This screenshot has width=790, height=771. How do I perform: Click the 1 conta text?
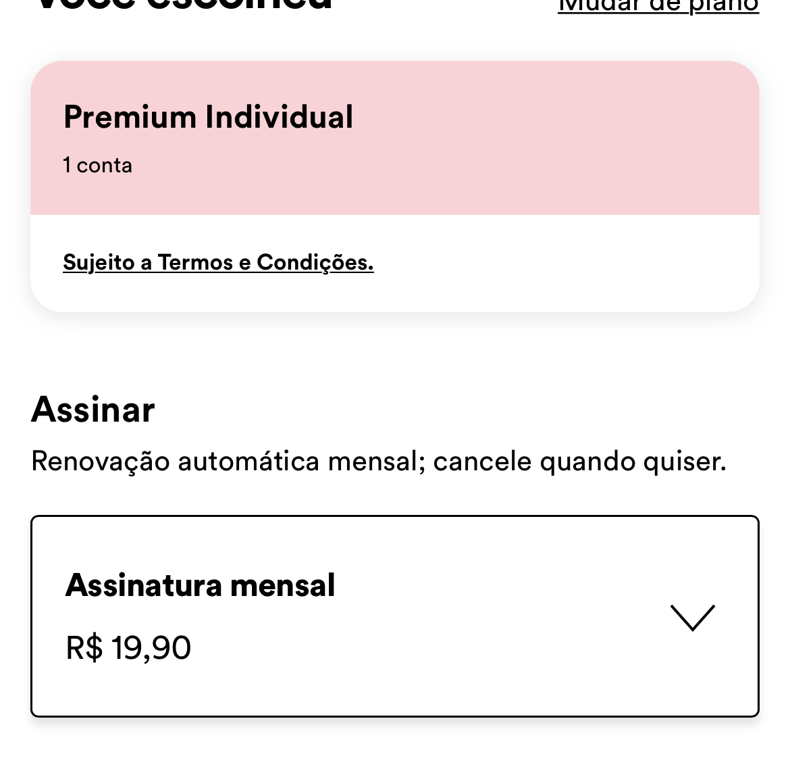(x=97, y=166)
